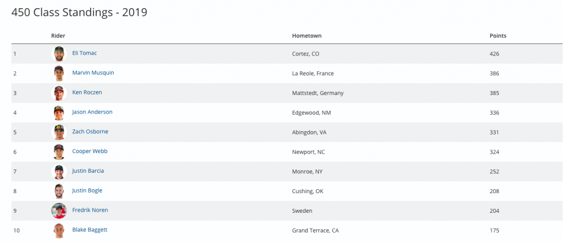Click Jason Anderson's rider avatar photo
The image size is (563, 243).
tap(59, 113)
